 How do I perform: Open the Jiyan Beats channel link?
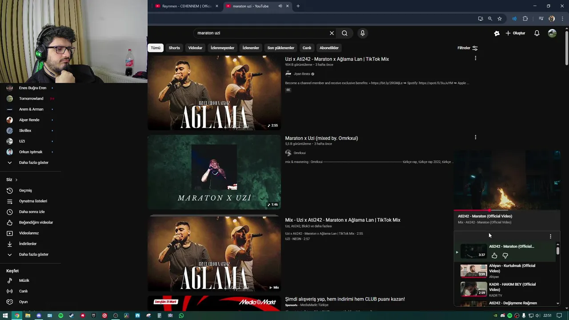tap(302, 74)
